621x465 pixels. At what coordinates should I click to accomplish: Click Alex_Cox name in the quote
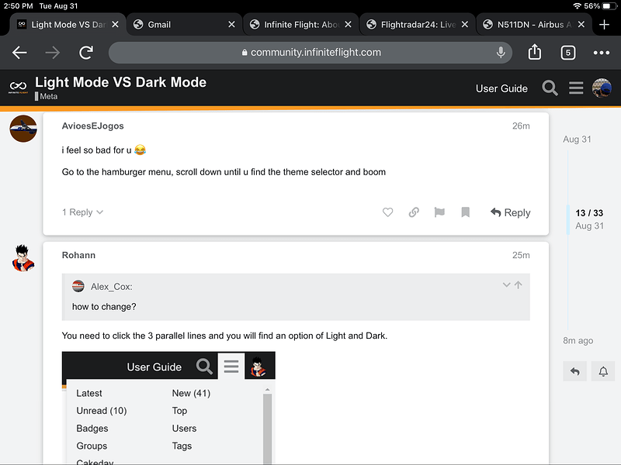point(111,287)
